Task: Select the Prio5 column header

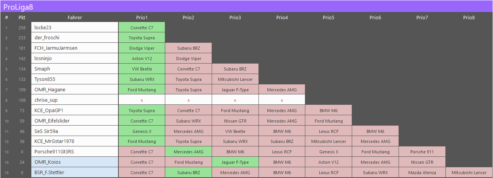Action: point(328,17)
